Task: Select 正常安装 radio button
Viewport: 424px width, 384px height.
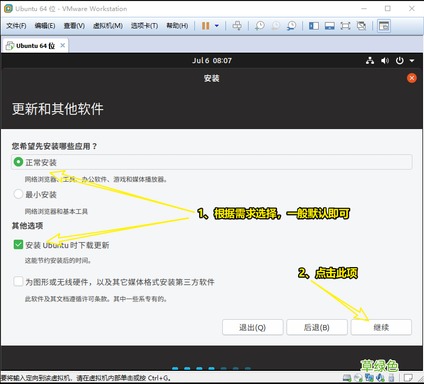Action: pos(18,162)
